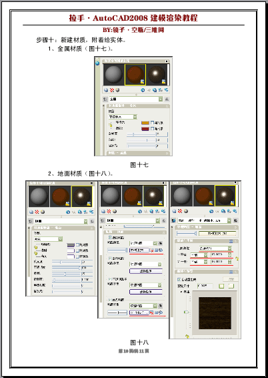Image resolution: width=268 pixels, height=378 pixels.
Task: Click swatch geometry sphere icon in Figure 17 panel
Action: click(106, 90)
